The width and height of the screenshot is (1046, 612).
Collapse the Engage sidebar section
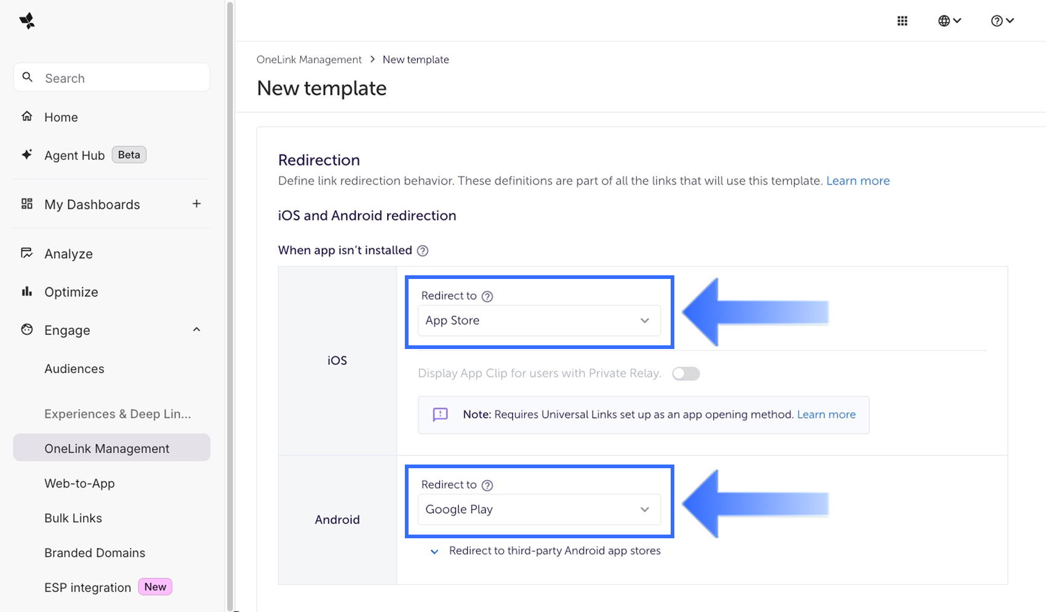[196, 330]
